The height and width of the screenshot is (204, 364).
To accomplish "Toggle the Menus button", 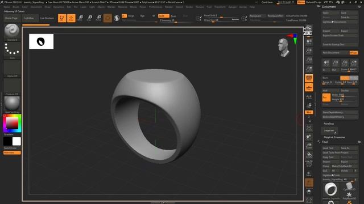I will [301, 2].
